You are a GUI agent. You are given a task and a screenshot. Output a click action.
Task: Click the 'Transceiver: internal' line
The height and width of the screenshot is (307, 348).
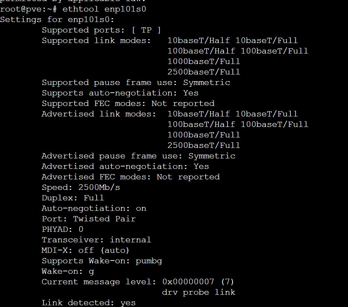point(96,240)
